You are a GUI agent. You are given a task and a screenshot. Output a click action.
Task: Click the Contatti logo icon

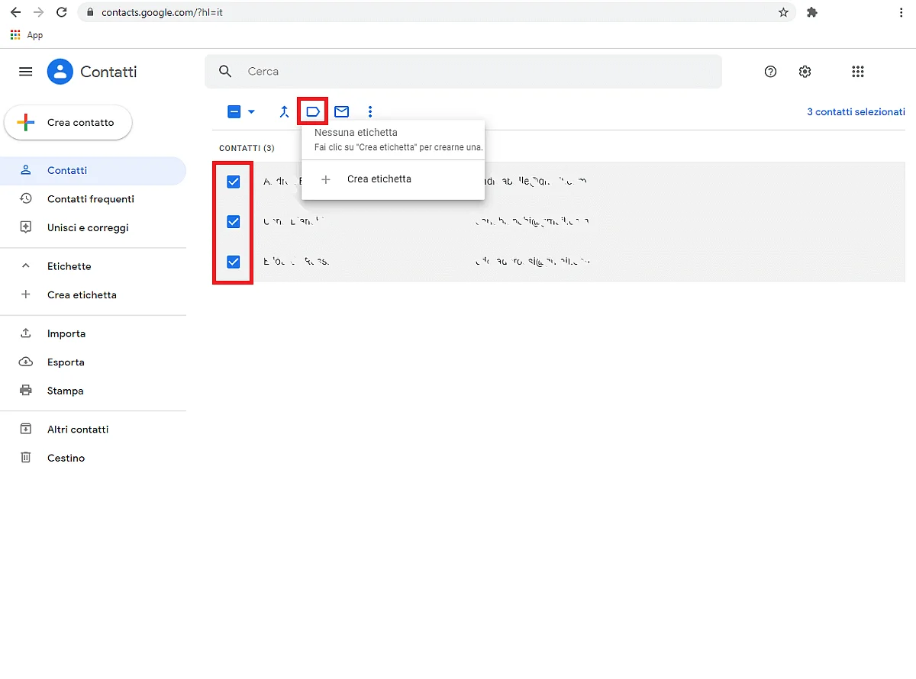pyautogui.click(x=60, y=72)
